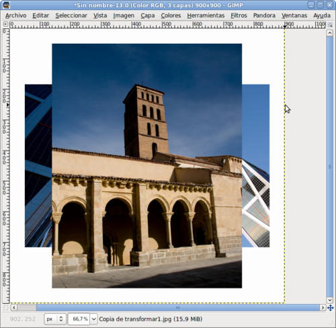336x328 pixels.
Task: Click the image menu arrow at ruler corner
Action: [5, 24]
